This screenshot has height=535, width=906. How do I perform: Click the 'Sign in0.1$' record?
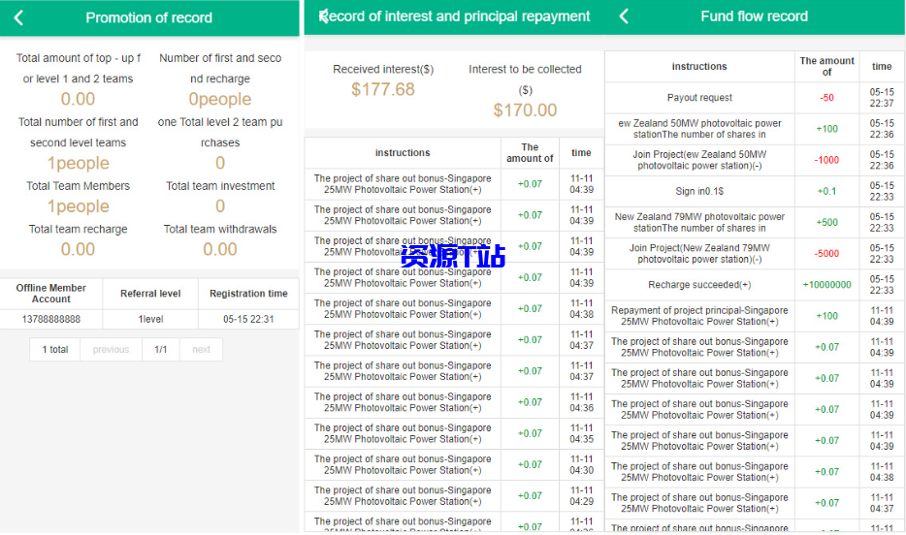point(699,192)
